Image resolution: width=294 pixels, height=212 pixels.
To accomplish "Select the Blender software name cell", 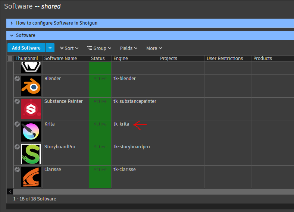I will (x=66, y=86).
